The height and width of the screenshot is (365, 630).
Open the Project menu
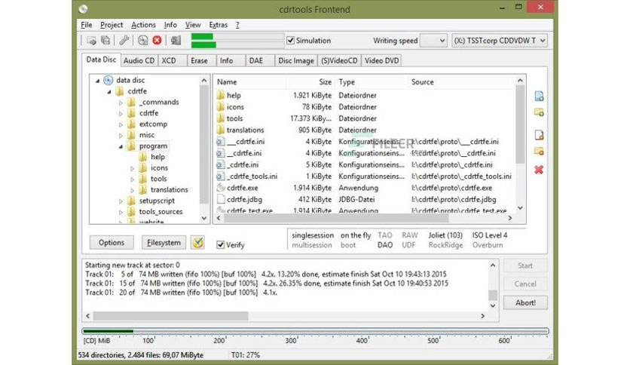[x=112, y=25]
